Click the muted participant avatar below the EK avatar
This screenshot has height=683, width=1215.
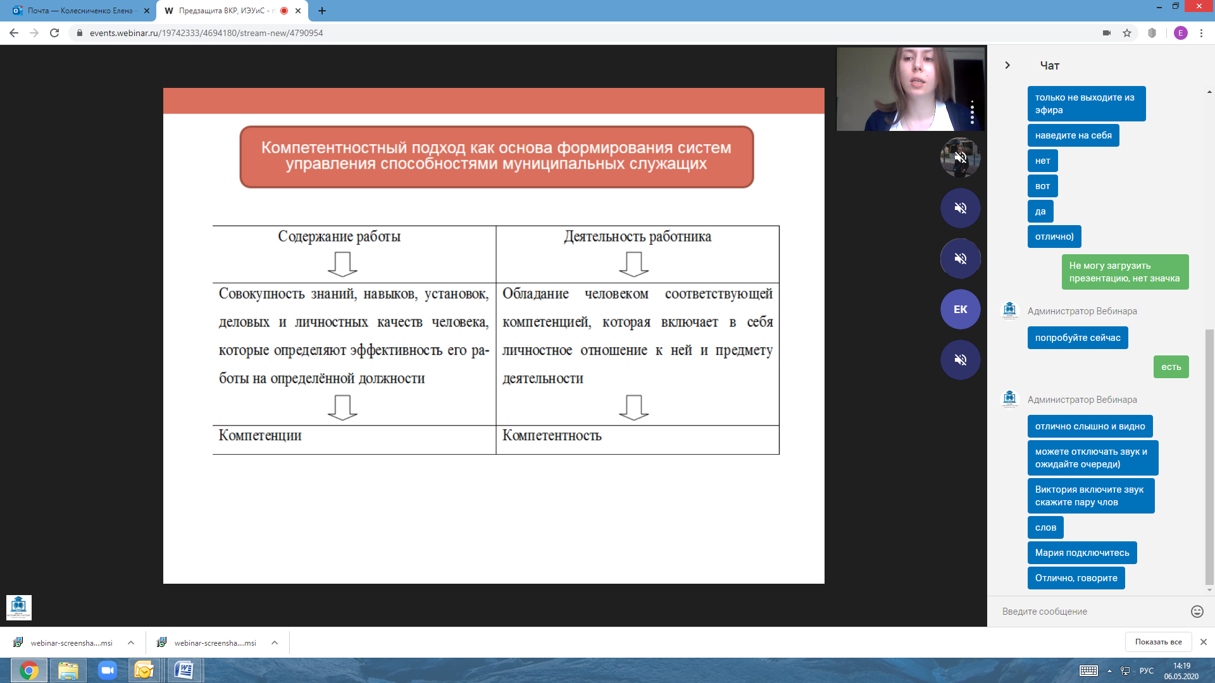tap(960, 360)
